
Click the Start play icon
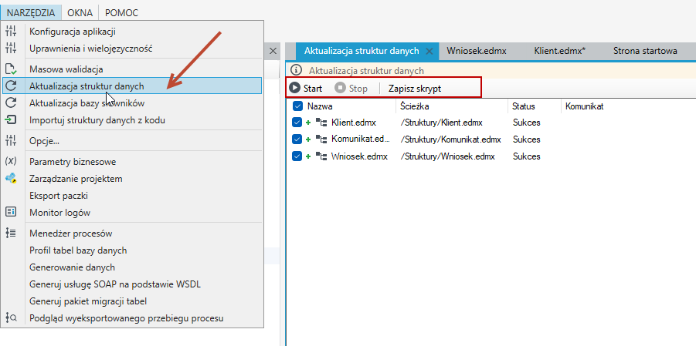coord(294,88)
